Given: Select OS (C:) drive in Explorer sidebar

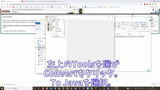Looking at the screenshot, I should coord(40,62).
